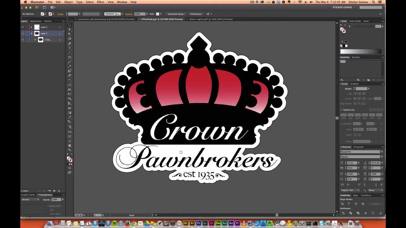Switch to the Appearance tab

[x=36, y=21]
